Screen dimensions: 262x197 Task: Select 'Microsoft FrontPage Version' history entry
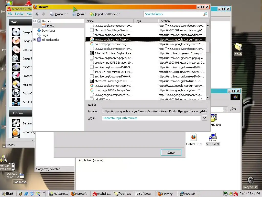point(145,30)
